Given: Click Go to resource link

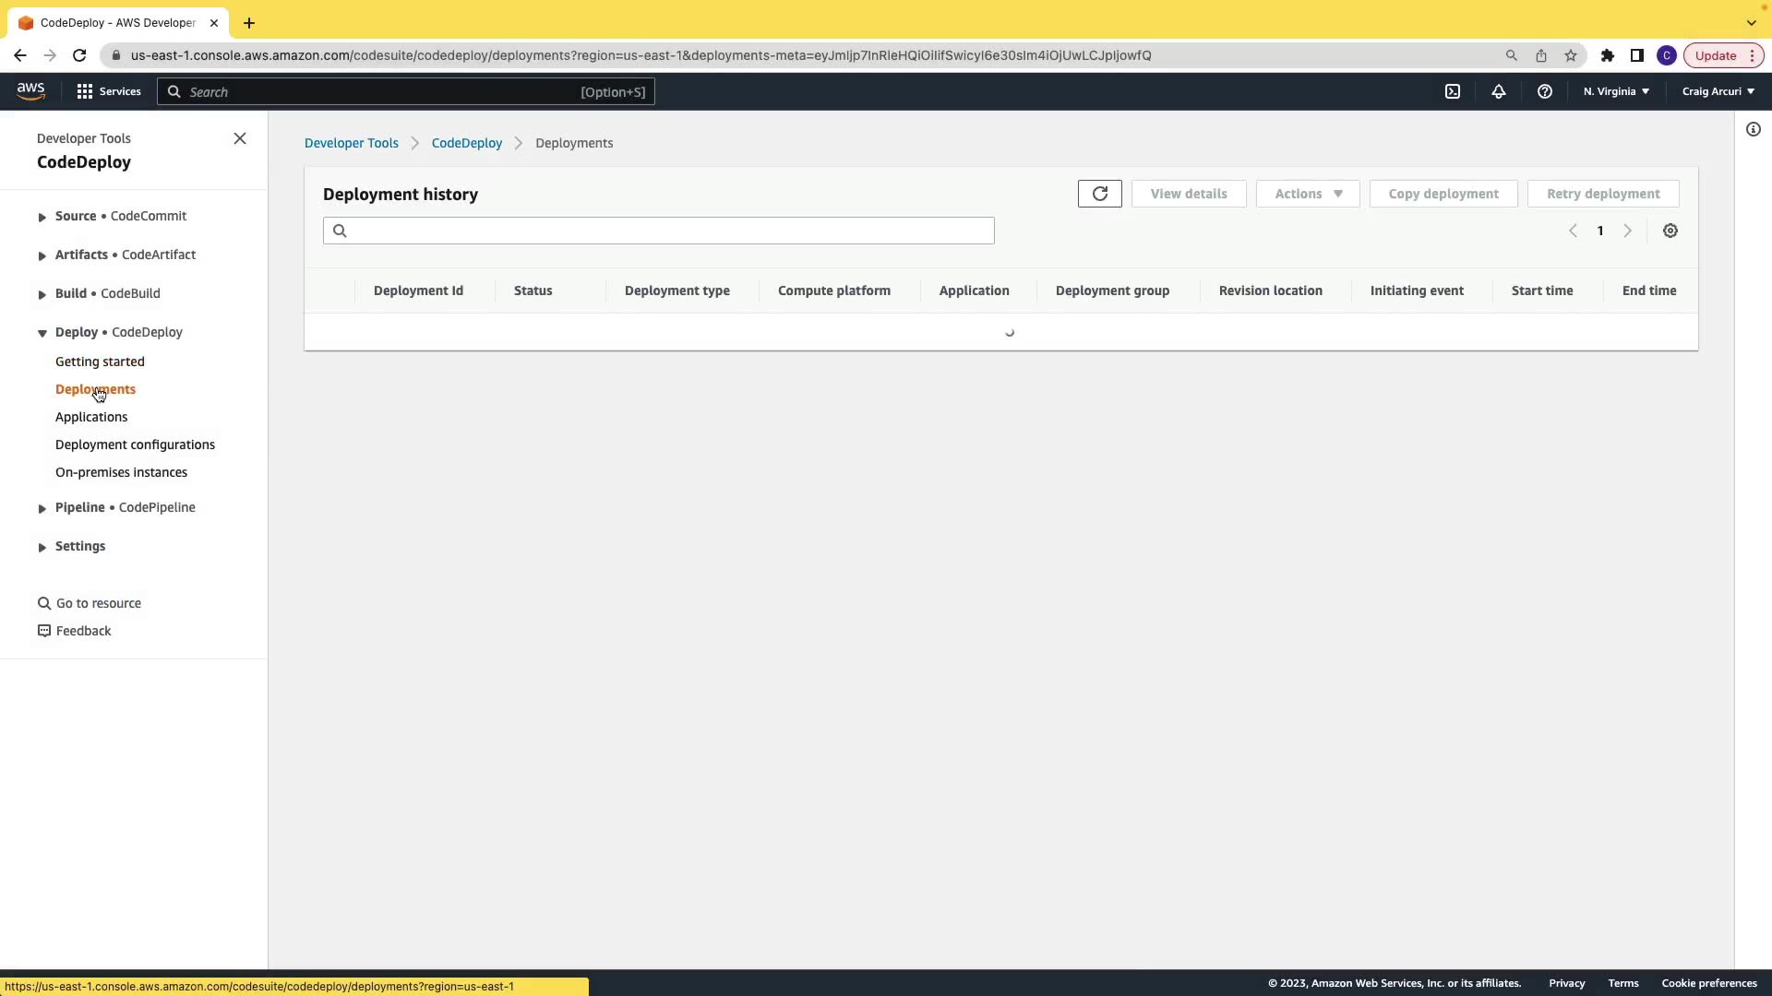Looking at the screenshot, I should (98, 603).
